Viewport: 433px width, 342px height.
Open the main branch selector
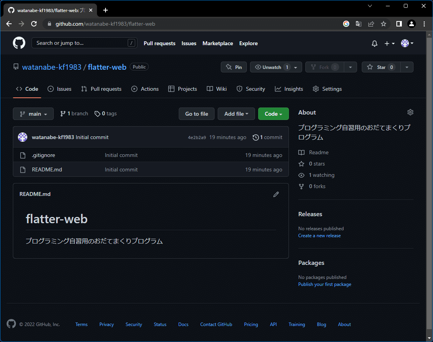tap(33, 114)
